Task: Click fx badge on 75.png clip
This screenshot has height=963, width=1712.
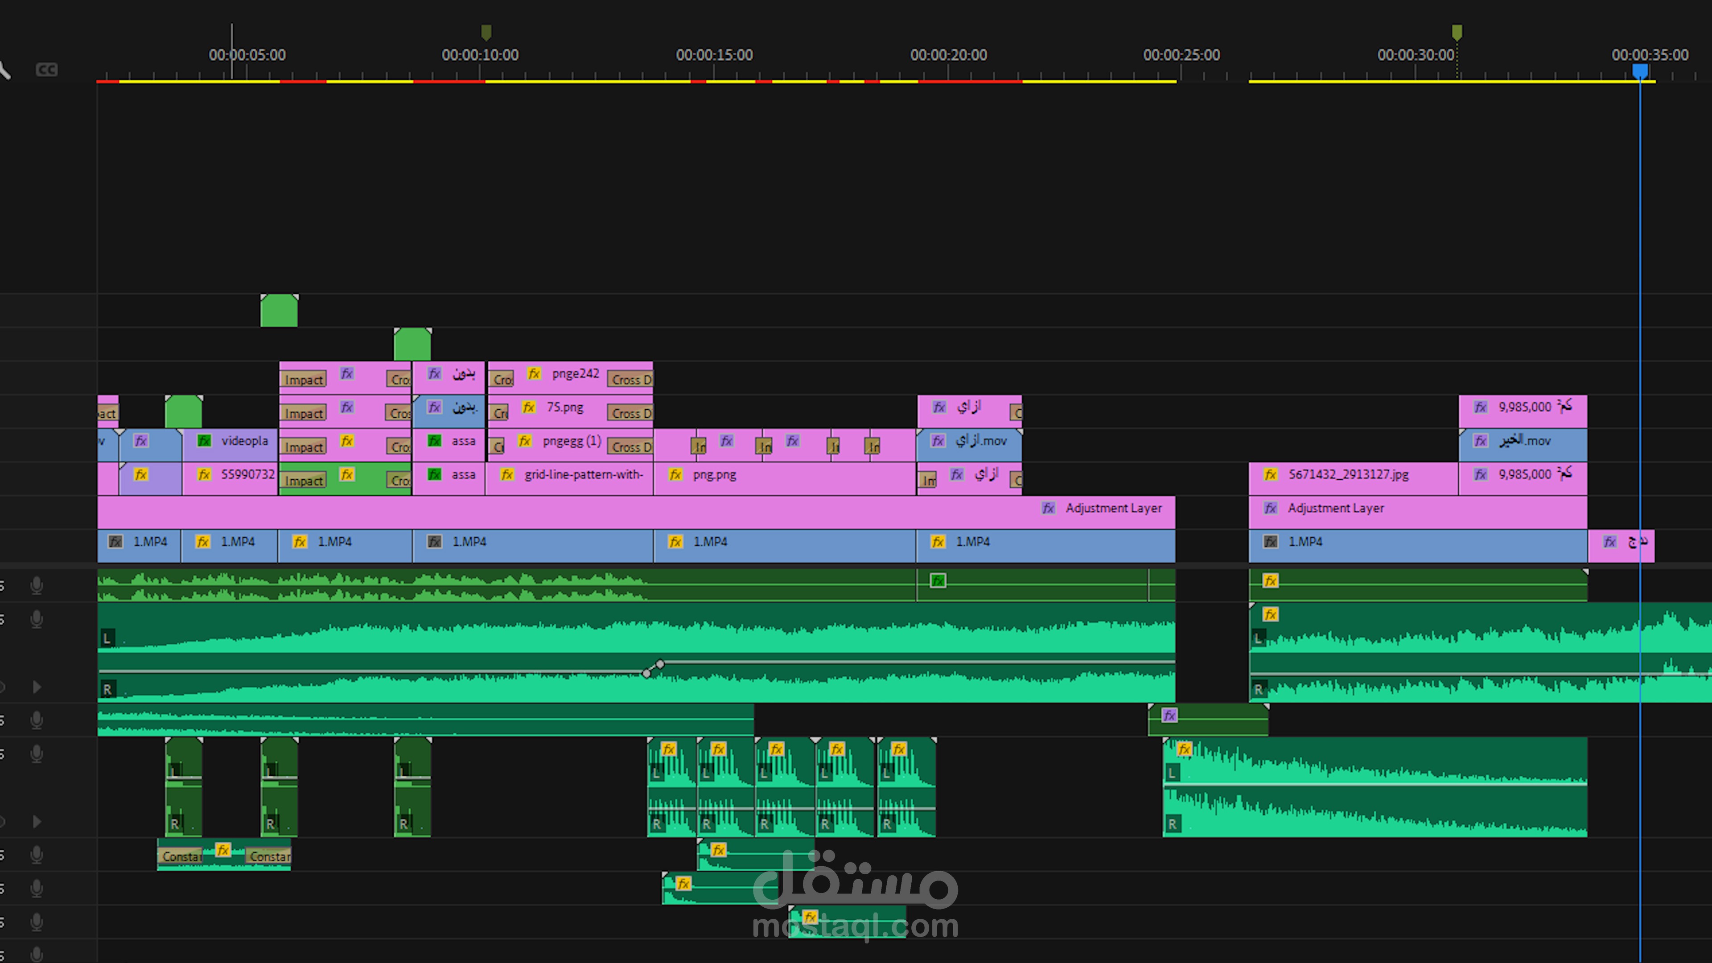Action: click(529, 407)
